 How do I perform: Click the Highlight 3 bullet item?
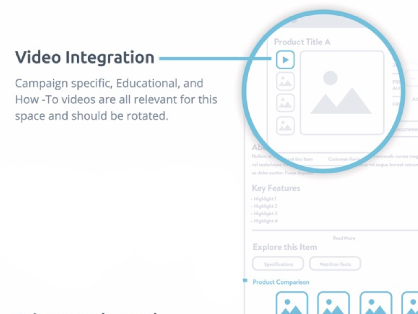[264, 213]
